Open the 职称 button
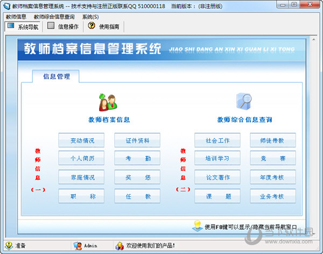The image size is (323, 254). [81, 196]
